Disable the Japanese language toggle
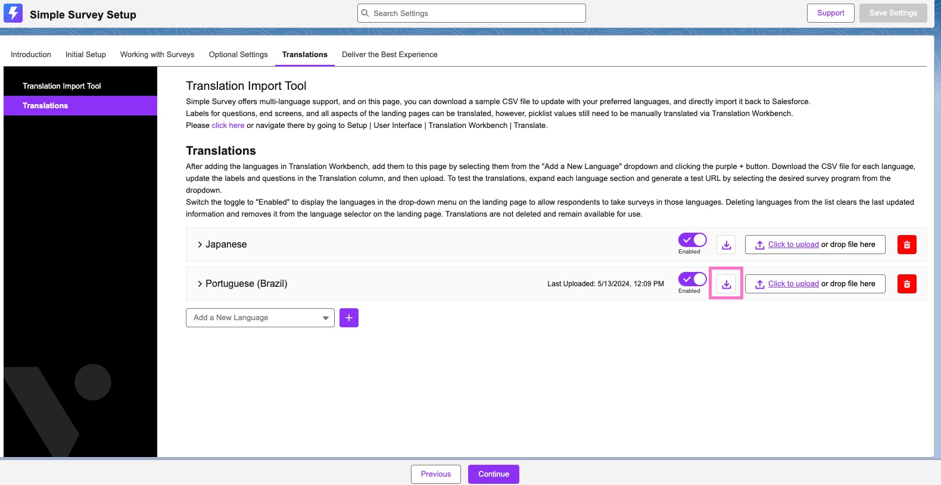Image resolution: width=941 pixels, height=485 pixels. tap(693, 240)
